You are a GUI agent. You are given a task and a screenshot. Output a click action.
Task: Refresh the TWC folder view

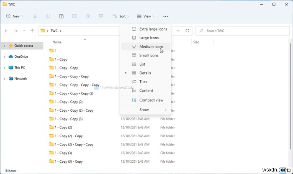pos(187,31)
